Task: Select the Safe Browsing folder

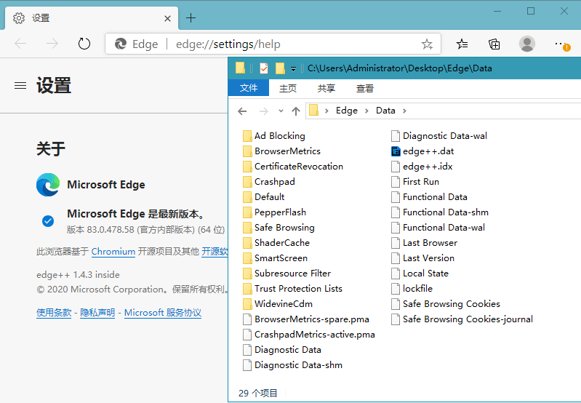Action: 279,227
